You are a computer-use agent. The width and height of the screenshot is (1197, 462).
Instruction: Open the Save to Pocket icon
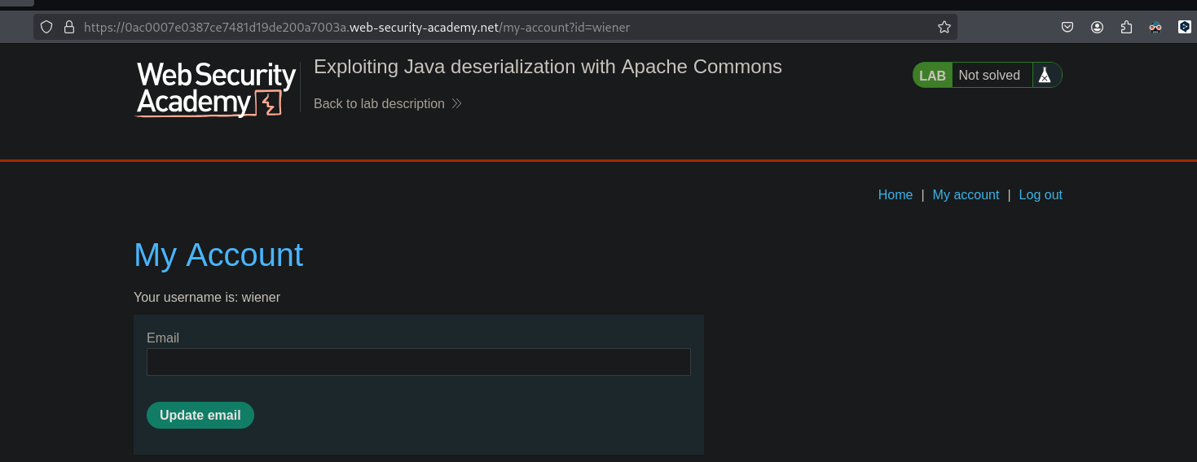1067,27
